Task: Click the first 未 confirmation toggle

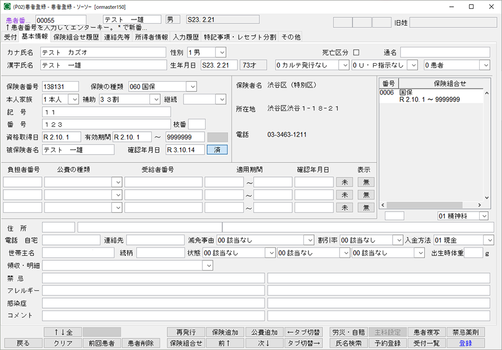Action: (x=345, y=181)
